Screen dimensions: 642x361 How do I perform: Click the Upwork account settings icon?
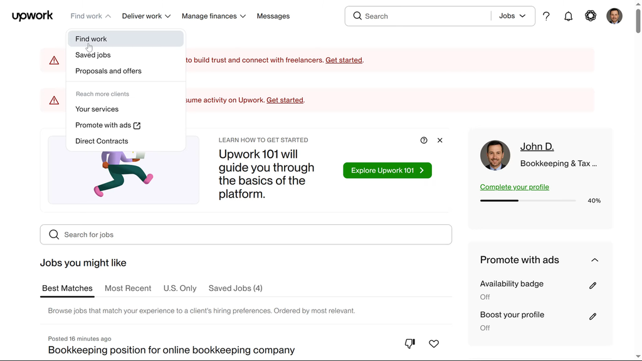tap(591, 16)
